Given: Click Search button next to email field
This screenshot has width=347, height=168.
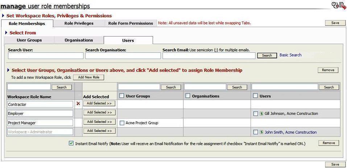Looking at the screenshot, I should pyautogui.click(x=267, y=56).
